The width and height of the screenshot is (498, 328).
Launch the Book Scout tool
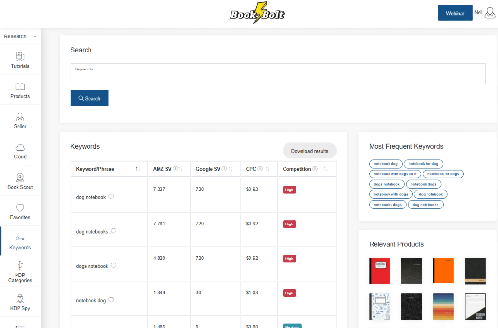pyautogui.click(x=20, y=180)
